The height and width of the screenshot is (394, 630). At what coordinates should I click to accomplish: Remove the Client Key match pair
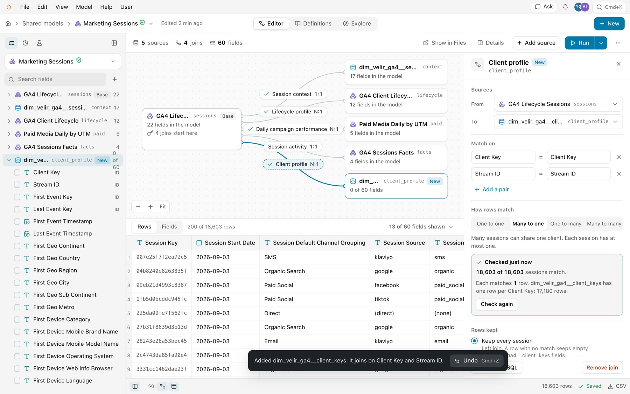[619, 157]
